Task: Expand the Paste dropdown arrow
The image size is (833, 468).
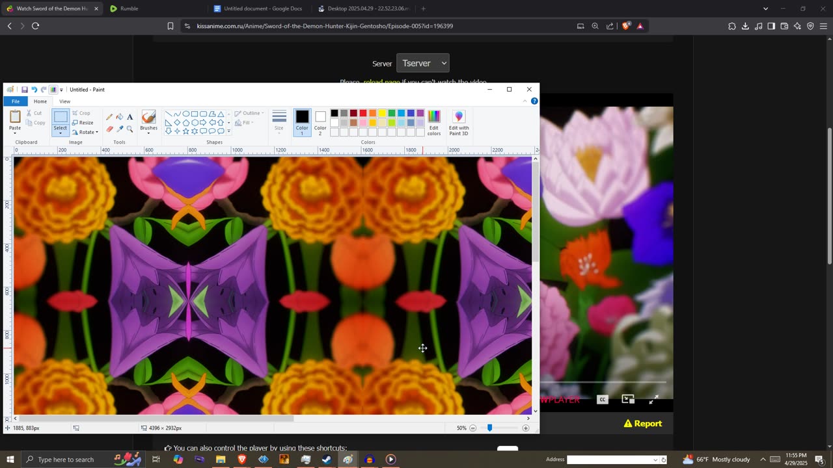Action: (15, 134)
